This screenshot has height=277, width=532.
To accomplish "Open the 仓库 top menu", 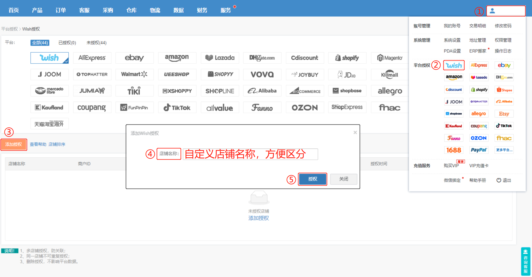I will 131,10.
